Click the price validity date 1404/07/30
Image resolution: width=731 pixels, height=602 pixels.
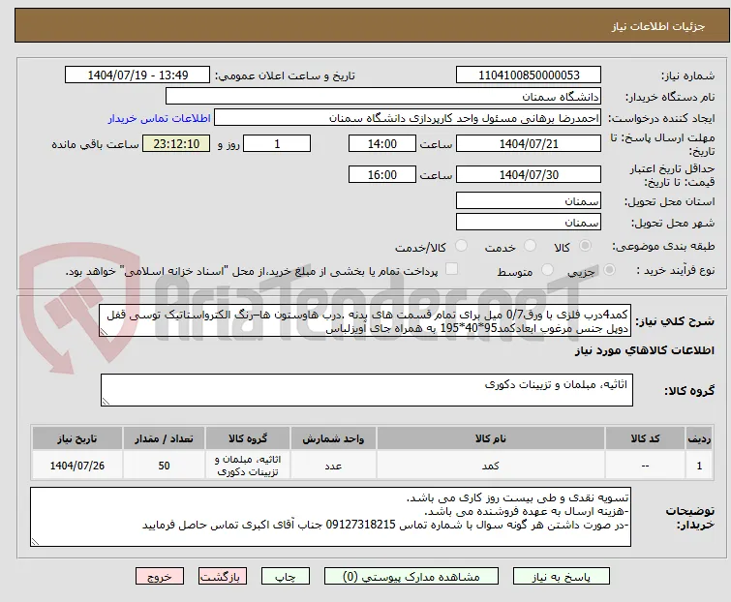pyautogui.click(x=529, y=175)
